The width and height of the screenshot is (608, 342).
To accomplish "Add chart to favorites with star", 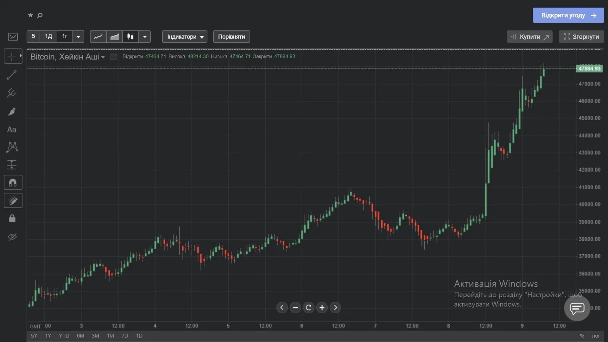I will coord(30,15).
